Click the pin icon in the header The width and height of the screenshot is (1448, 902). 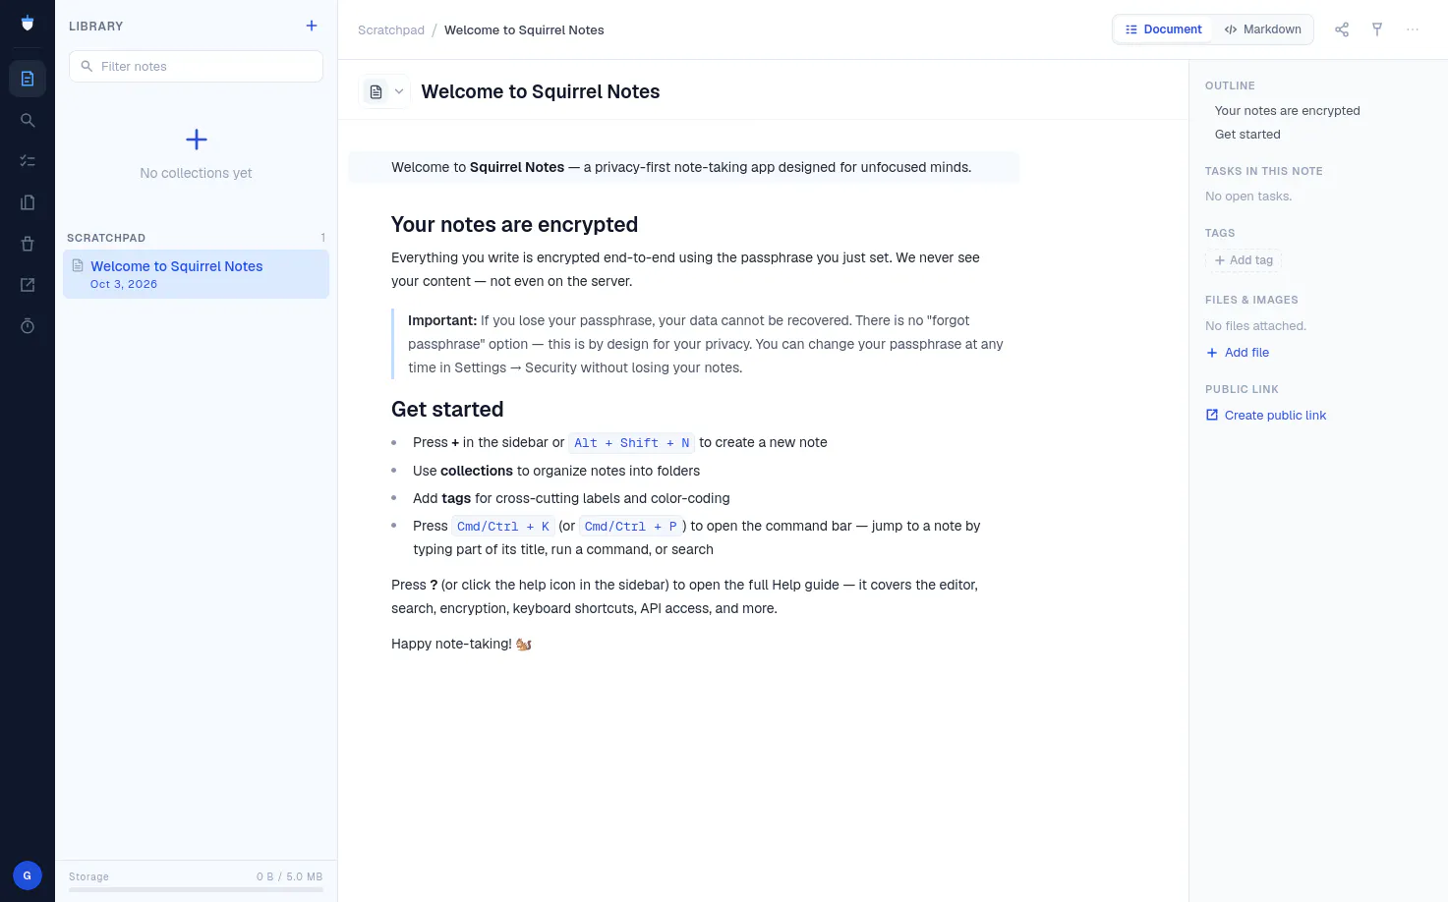pyautogui.click(x=1377, y=29)
